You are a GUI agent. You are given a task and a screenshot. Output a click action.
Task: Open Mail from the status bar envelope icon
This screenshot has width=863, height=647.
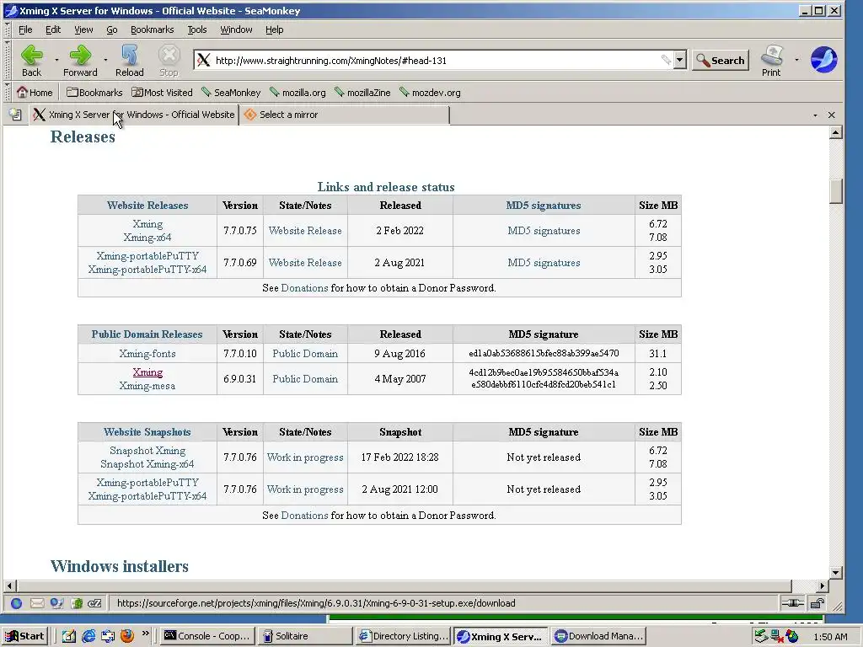click(x=37, y=603)
